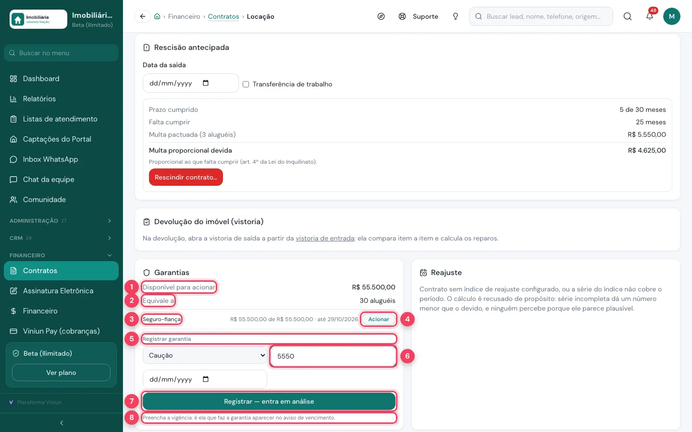This screenshot has height=432, width=692.
Task: Click Acionar for Seguro-fiança
Action: 379,319
